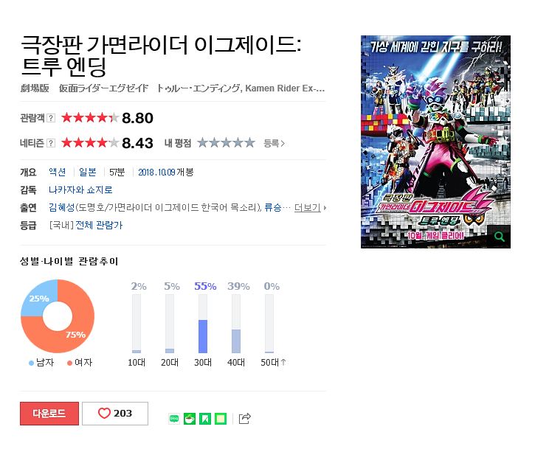Open the share arrow icon
Image resolution: width=535 pixels, height=449 pixels.
click(245, 418)
